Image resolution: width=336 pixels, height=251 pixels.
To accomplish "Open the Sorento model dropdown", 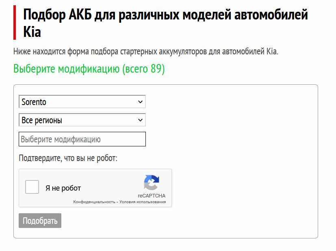I will [82, 102].
